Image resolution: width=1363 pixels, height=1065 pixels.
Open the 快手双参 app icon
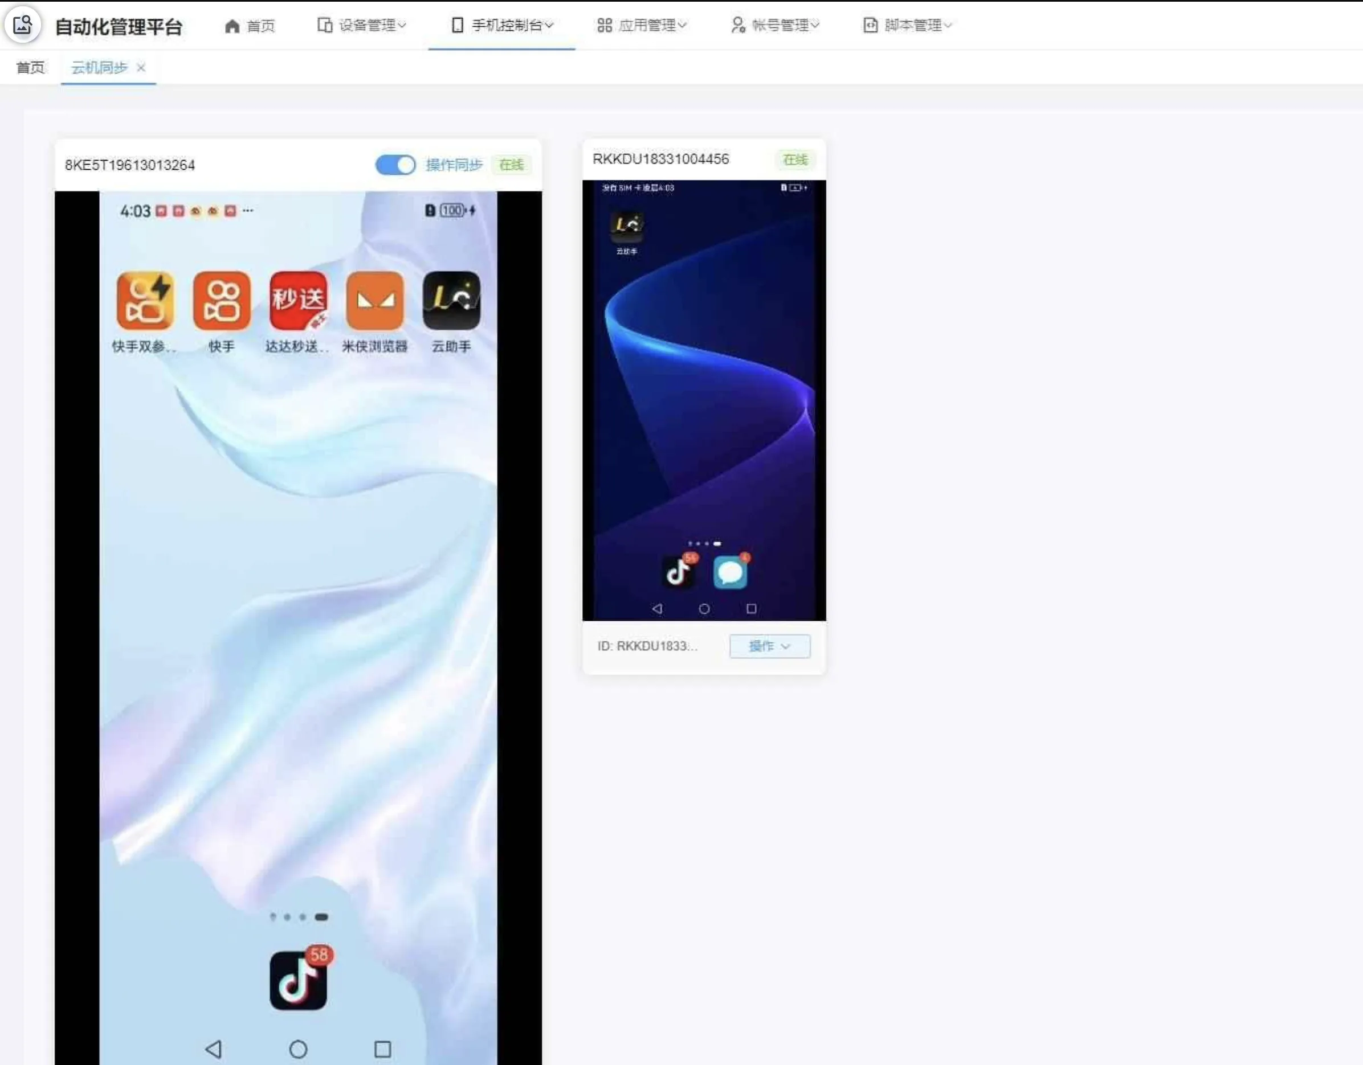pos(145,301)
